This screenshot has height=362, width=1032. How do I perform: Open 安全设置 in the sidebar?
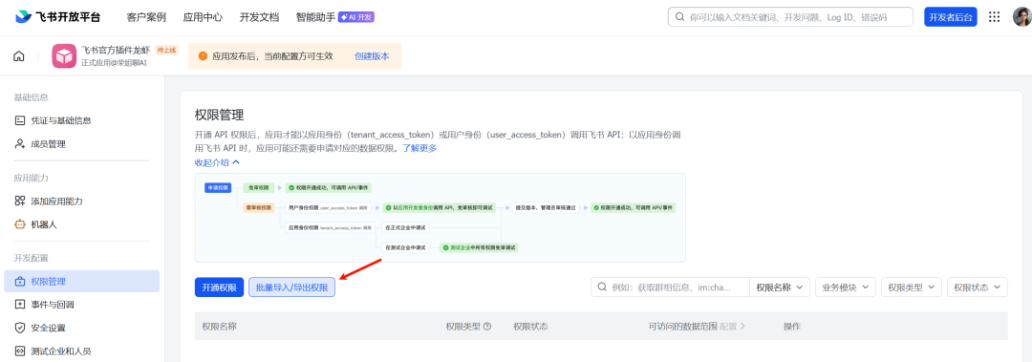[x=81, y=327]
